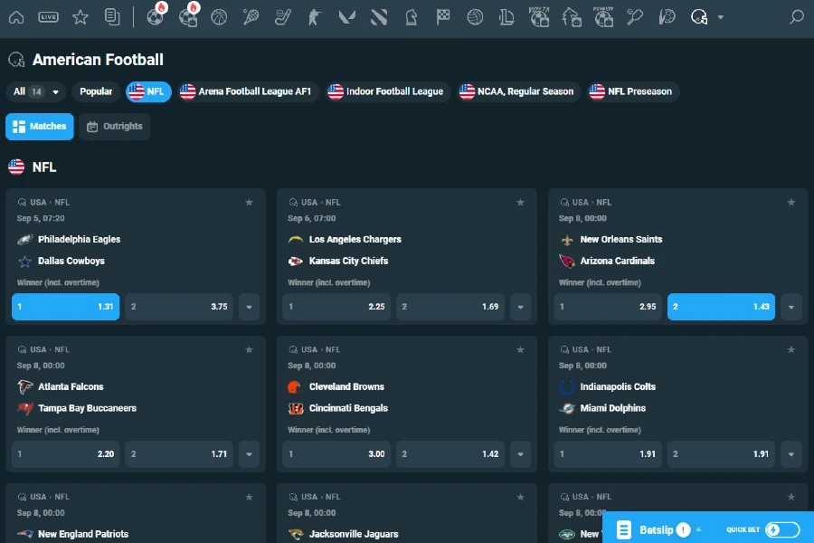Screen dimensions: 814x543
Task: Favorite the Eagles vs Cowboys match star
Action: tap(249, 203)
